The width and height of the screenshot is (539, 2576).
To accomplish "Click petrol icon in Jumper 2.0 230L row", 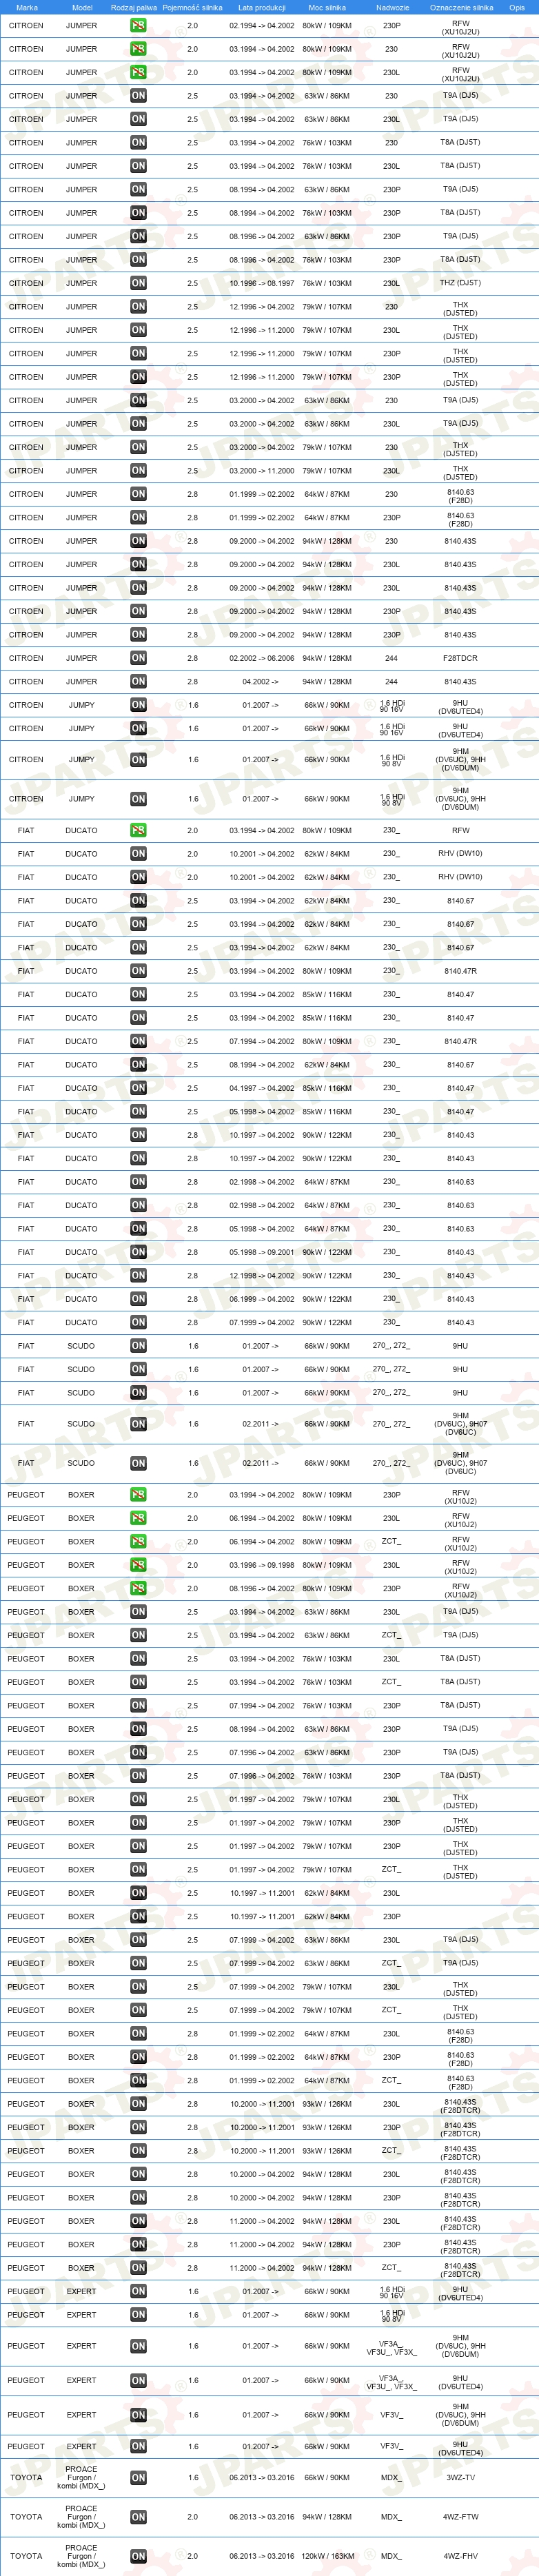I will click(138, 72).
